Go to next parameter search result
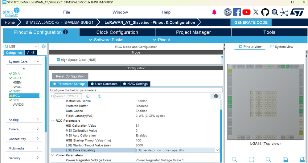This screenshot has width=308, height=163. coord(100,96)
